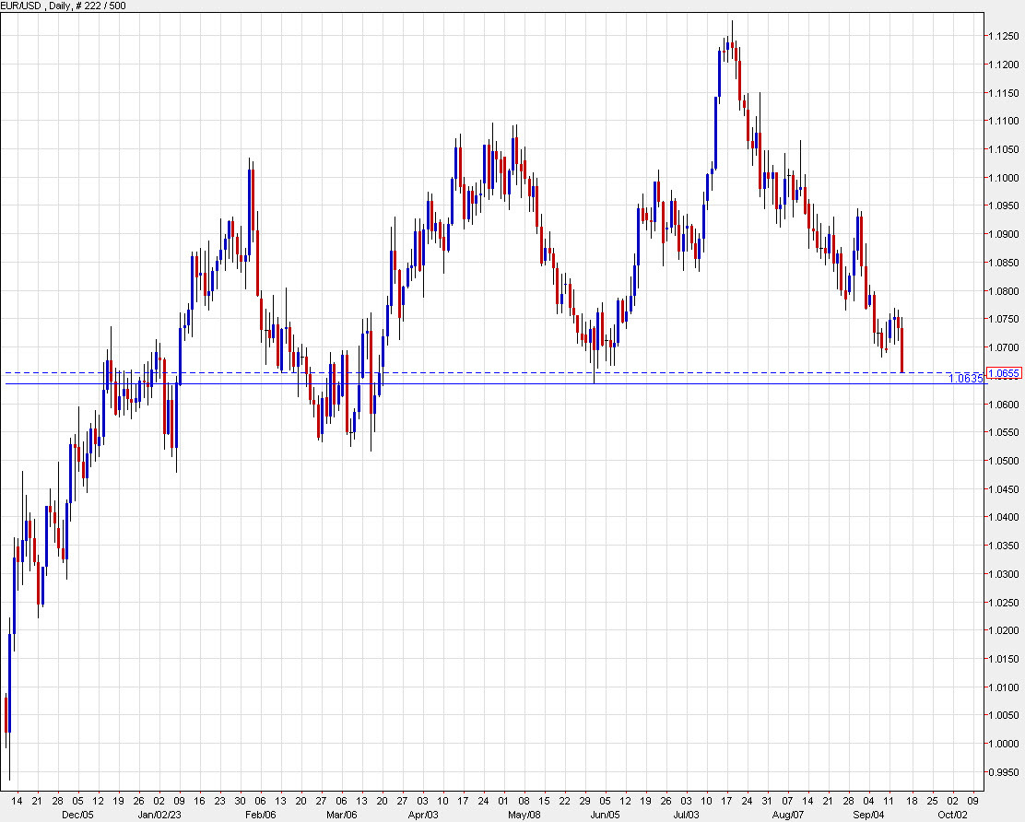Click the 0.9950 label at axis bottom
Screen dimensions: 1025x822
point(1004,770)
